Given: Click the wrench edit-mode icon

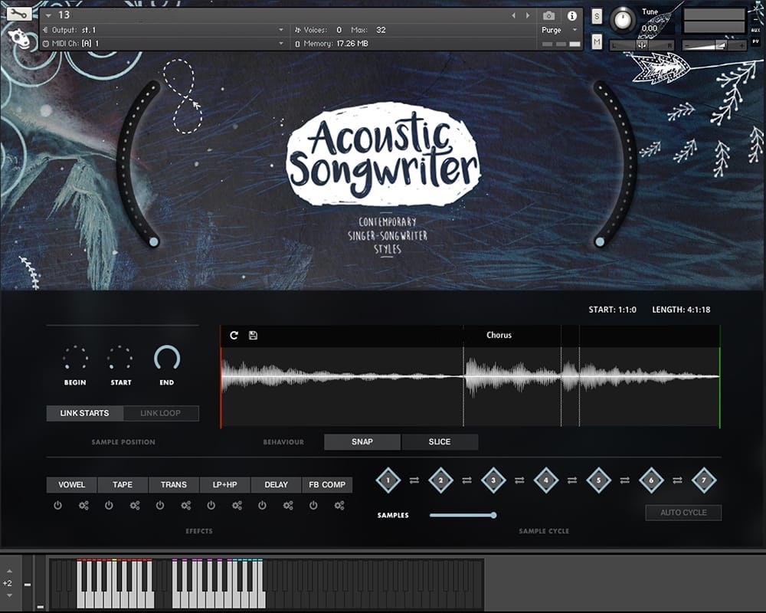Looking at the screenshot, I should point(18,14).
